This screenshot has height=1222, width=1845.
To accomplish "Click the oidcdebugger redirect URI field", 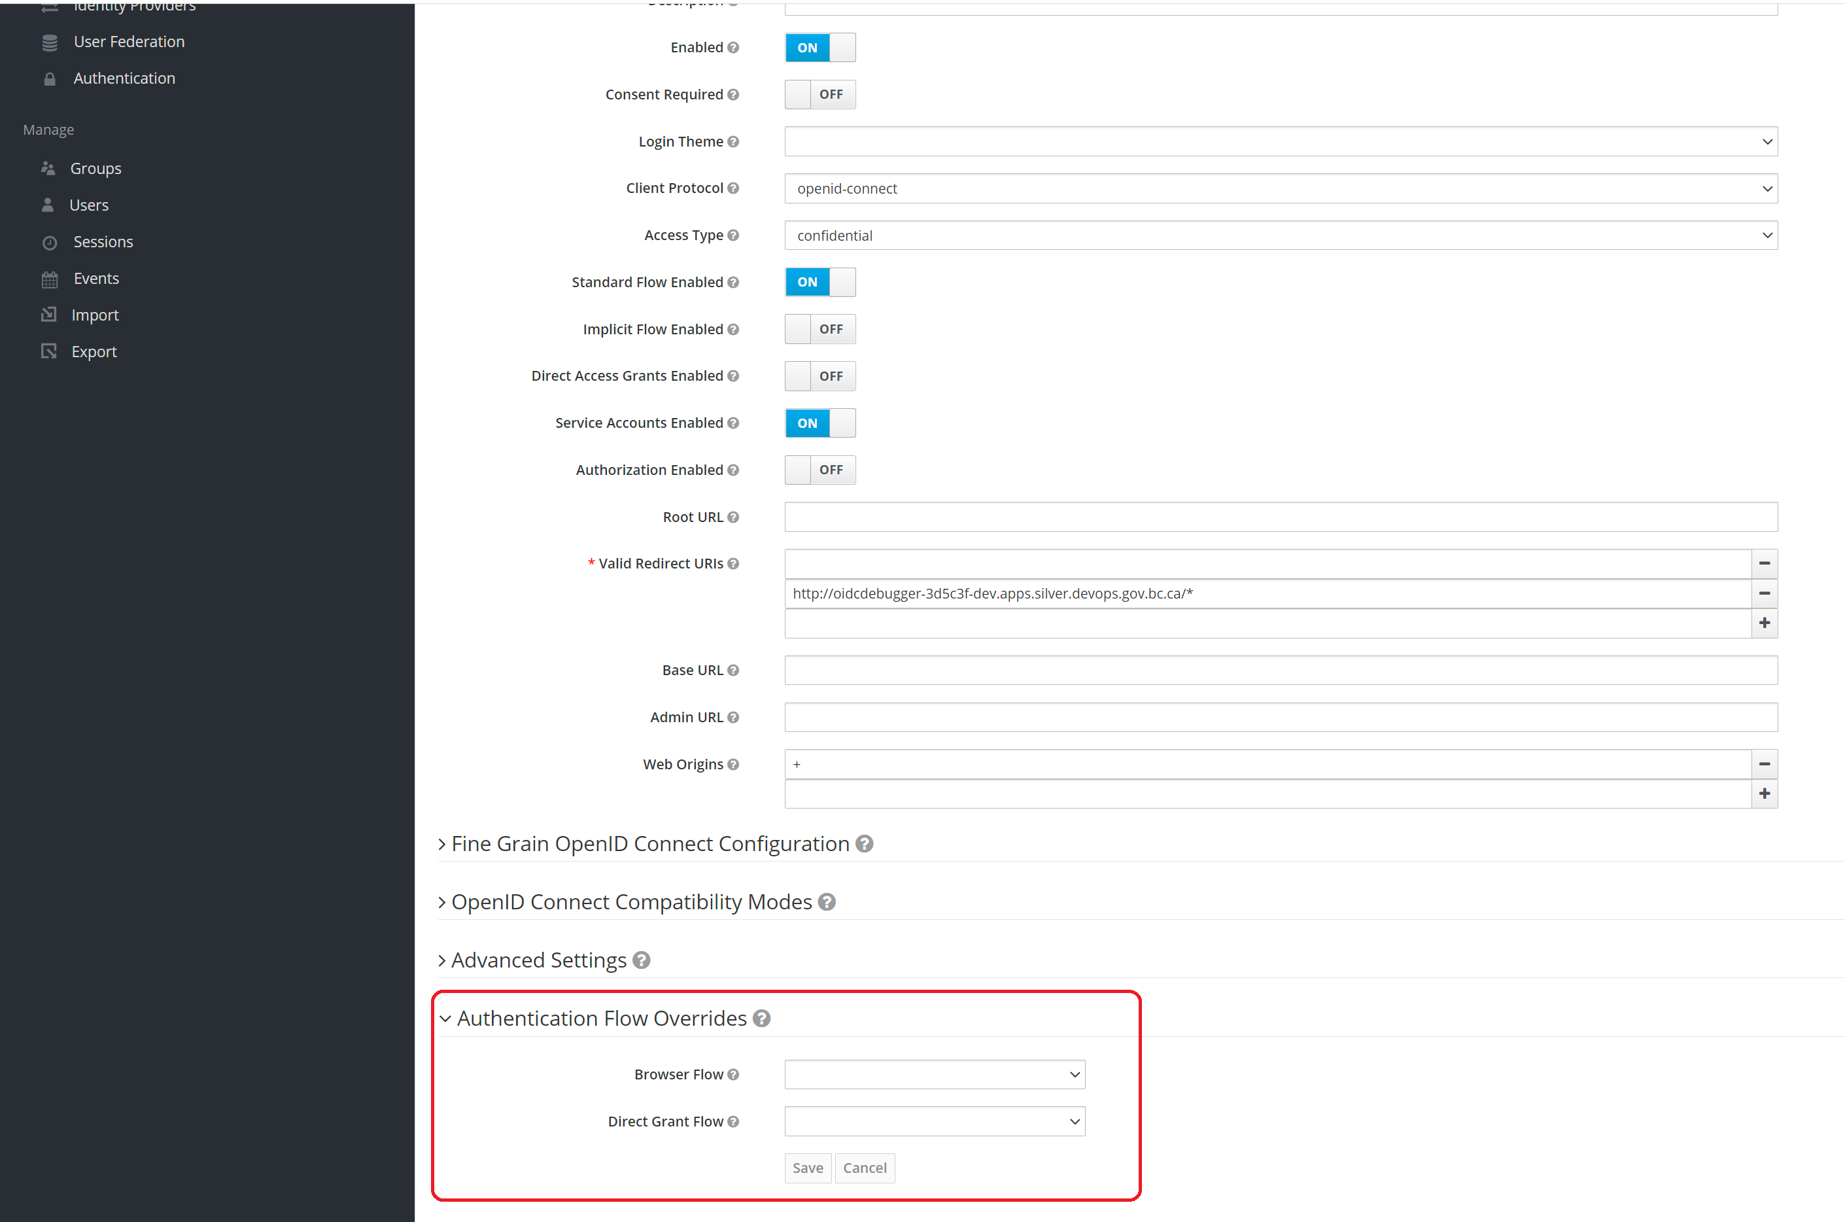I will [1267, 593].
